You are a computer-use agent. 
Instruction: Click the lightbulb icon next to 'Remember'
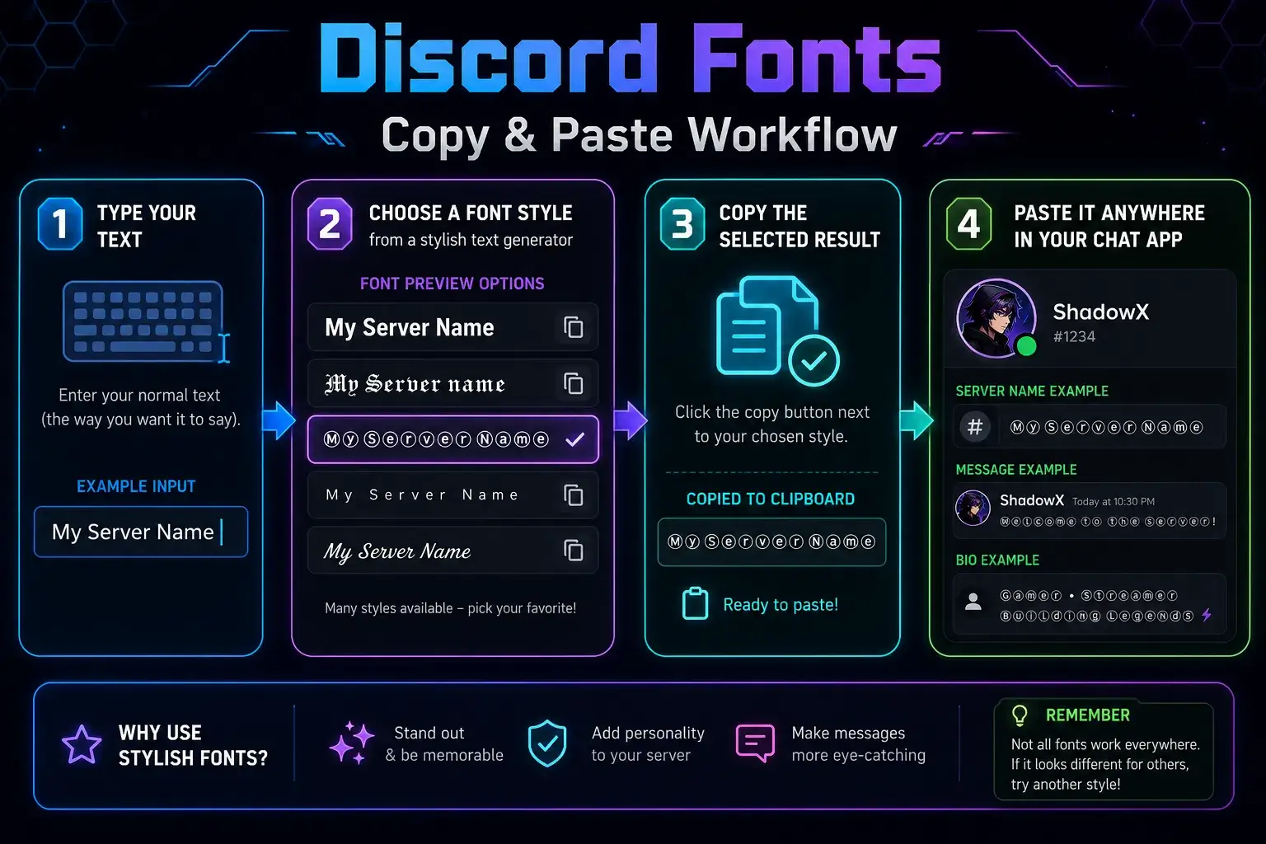(x=1020, y=715)
